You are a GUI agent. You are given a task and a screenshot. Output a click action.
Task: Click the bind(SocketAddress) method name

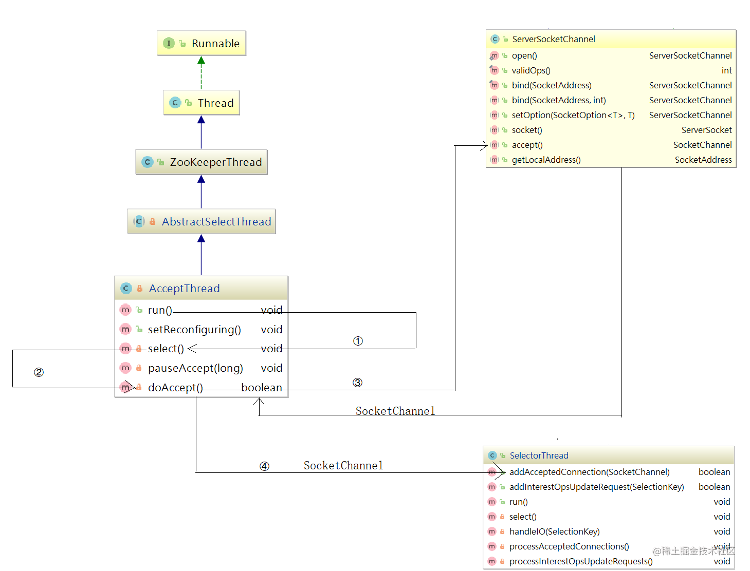click(x=552, y=85)
